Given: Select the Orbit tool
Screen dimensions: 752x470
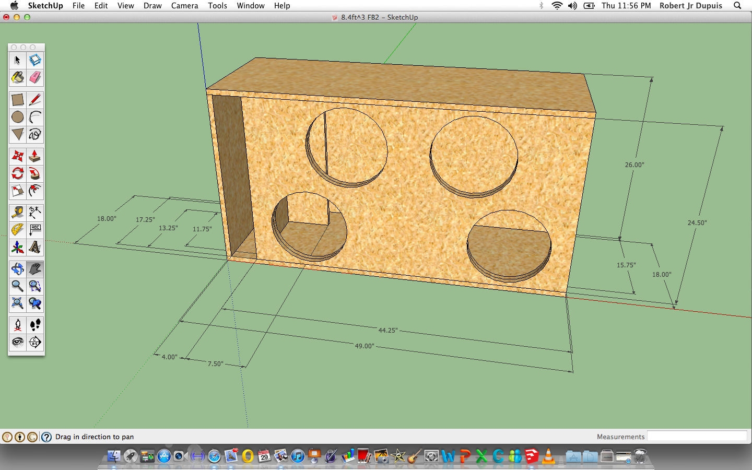Looking at the screenshot, I should pos(17,269).
